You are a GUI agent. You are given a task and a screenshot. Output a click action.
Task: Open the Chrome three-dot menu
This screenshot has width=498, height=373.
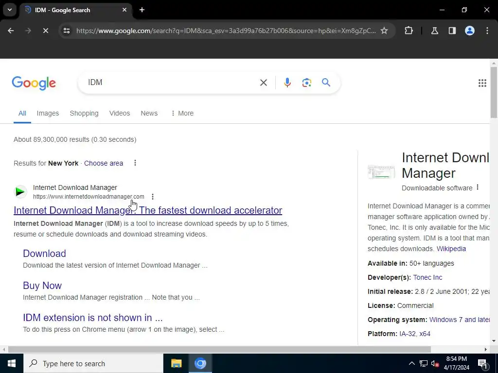click(487, 31)
